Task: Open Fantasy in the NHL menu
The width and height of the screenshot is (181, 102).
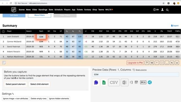Action: (87, 10)
